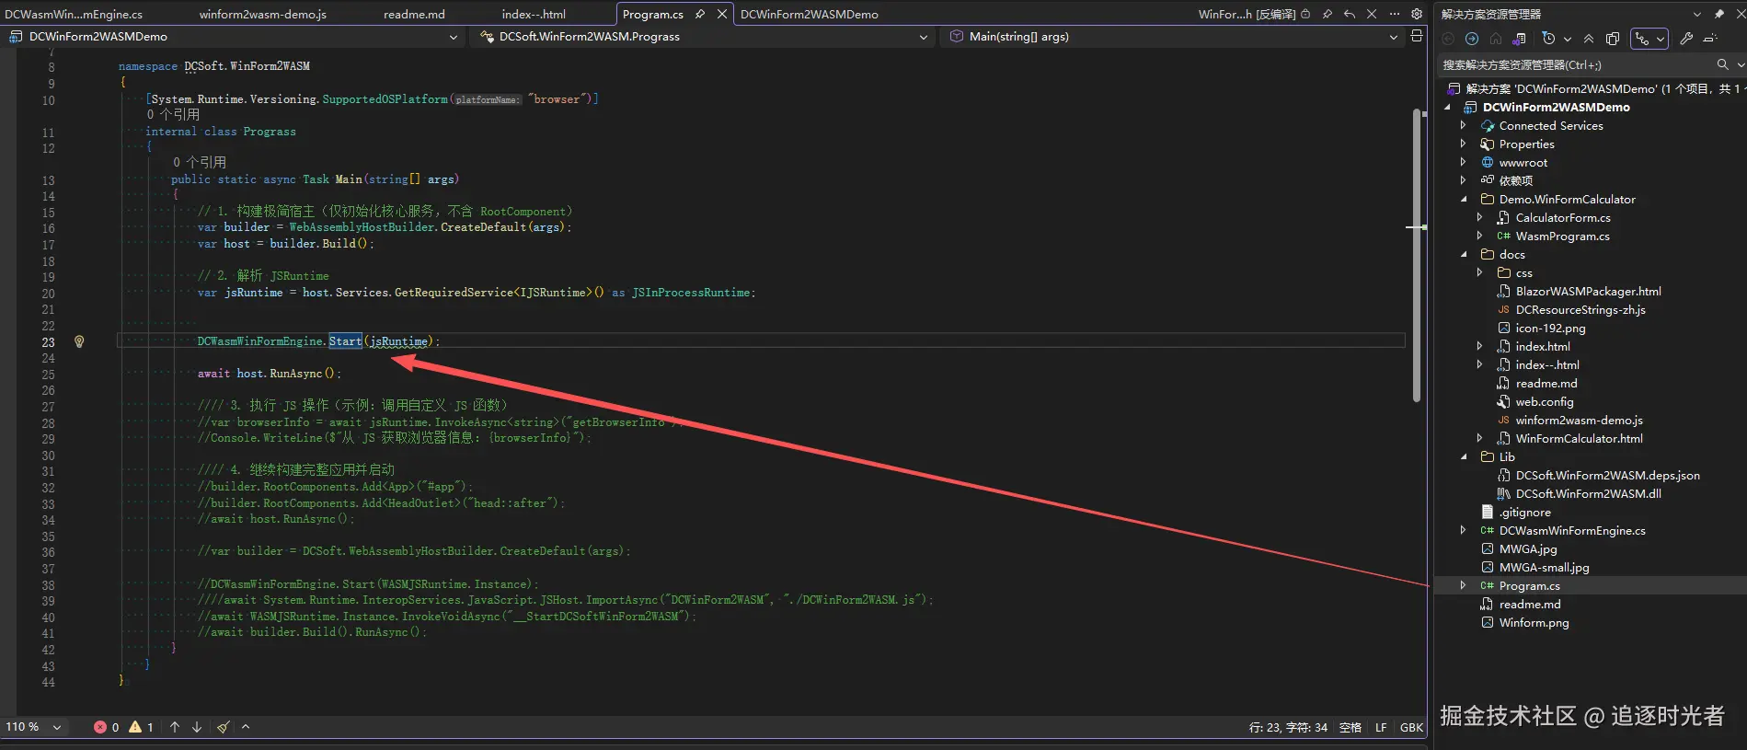The image size is (1747, 750).
Task: Click the editor vertical scrollbar thumb
Action: point(1417,255)
